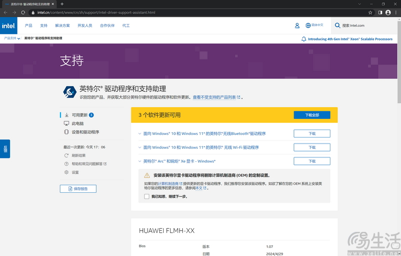
Task: Bookmark this page with the star icon
Action: (371, 12)
